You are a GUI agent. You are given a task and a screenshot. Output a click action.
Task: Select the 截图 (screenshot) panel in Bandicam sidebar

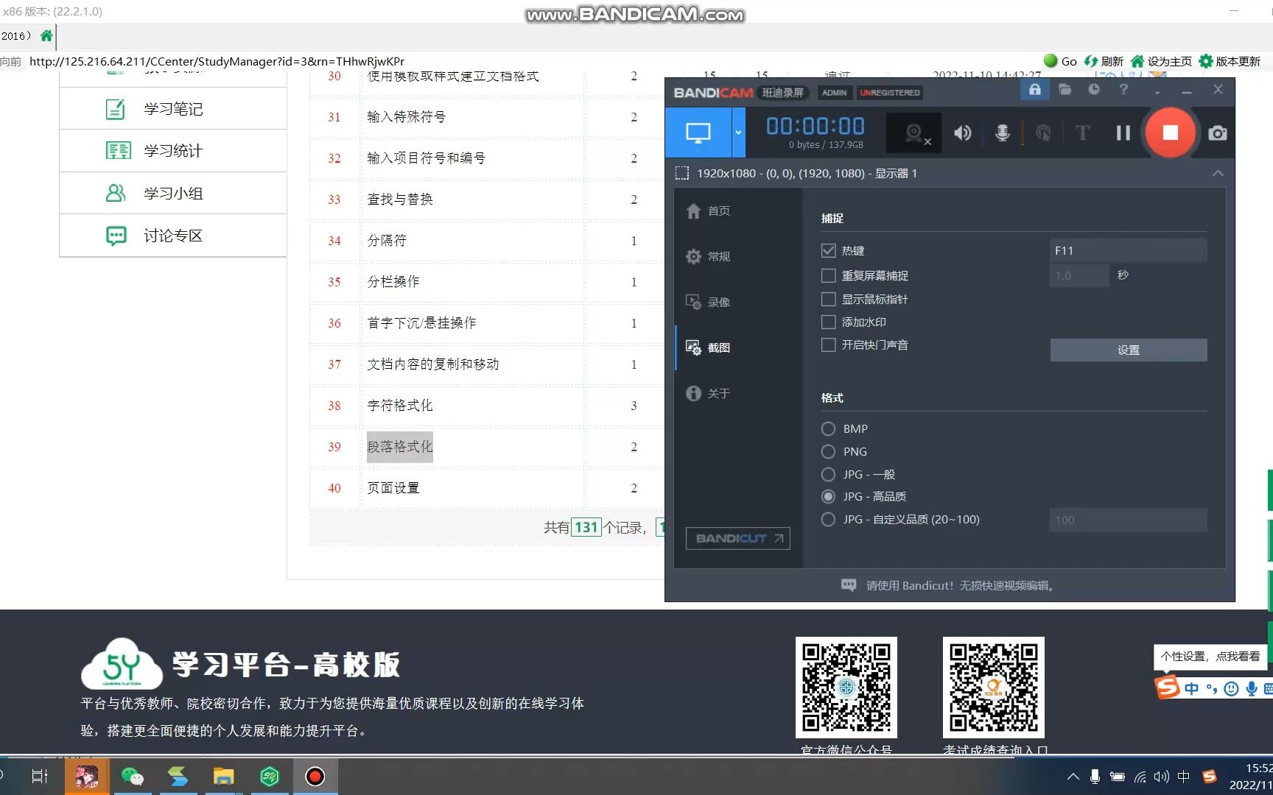click(x=718, y=347)
